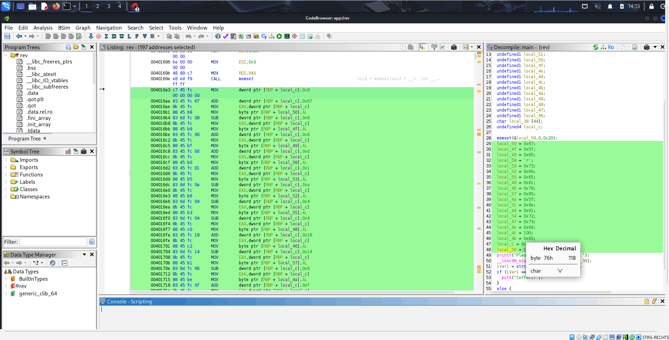The height and width of the screenshot is (340, 669).
Task: Toggle navigation direction down arrow
Action: coord(91,36)
